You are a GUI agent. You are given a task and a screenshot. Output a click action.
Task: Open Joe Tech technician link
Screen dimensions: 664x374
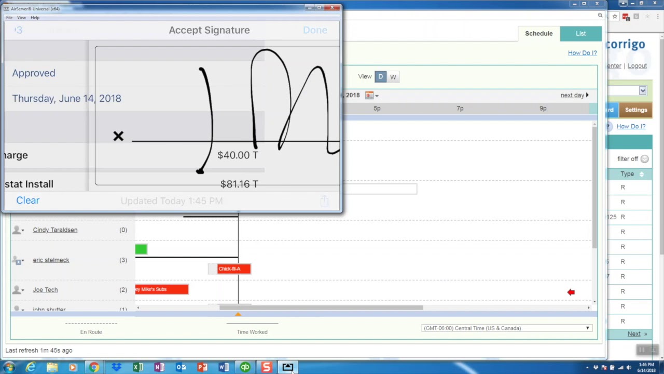coord(45,290)
